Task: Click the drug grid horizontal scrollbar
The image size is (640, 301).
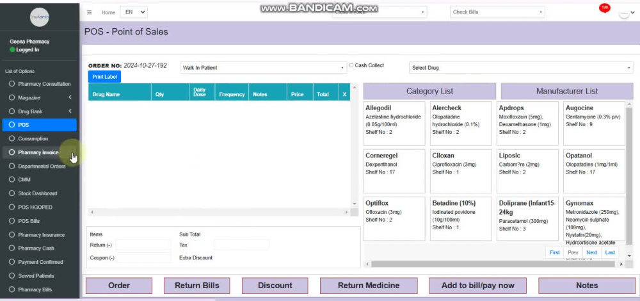Action: (x=493, y=264)
